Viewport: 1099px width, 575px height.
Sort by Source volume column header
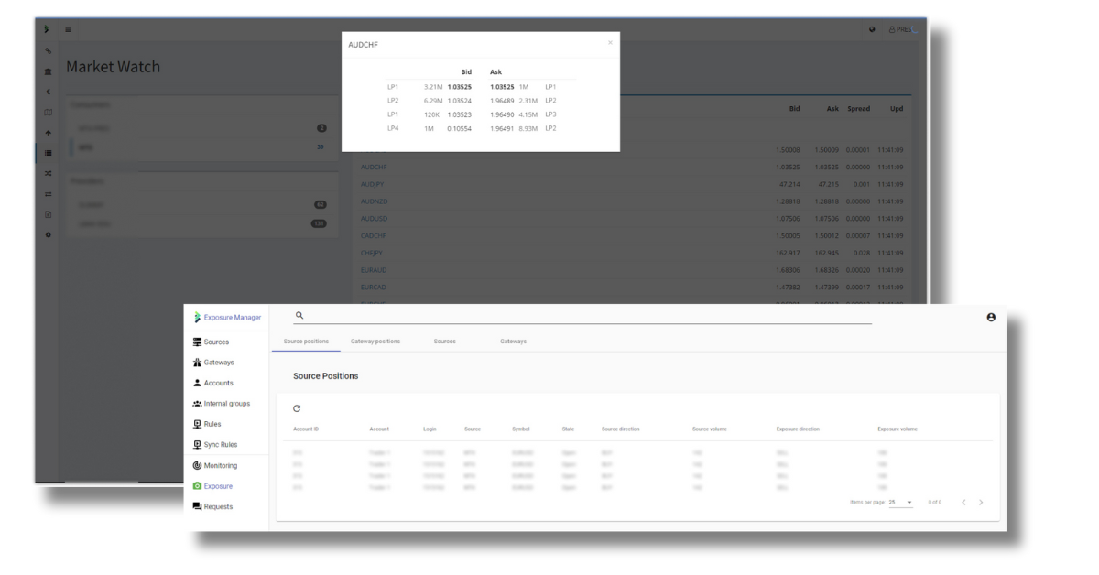pos(710,429)
